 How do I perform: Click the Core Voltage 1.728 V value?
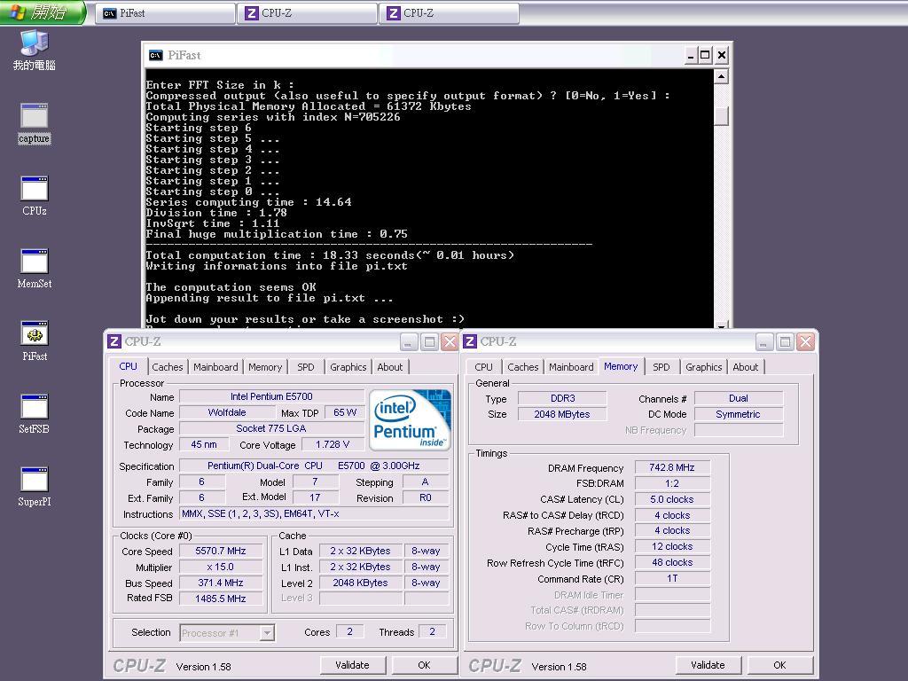pyautogui.click(x=333, y=444)
